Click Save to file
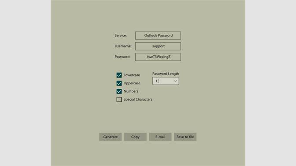 coord(185,137)
